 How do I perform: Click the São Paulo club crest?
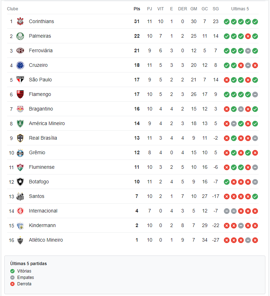tap(20, 80)
